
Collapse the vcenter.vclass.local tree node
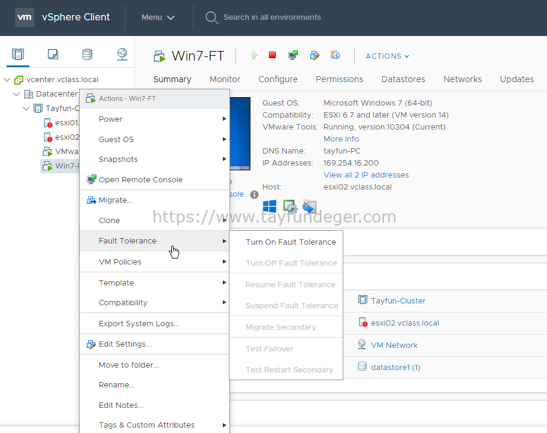point(7,80)
